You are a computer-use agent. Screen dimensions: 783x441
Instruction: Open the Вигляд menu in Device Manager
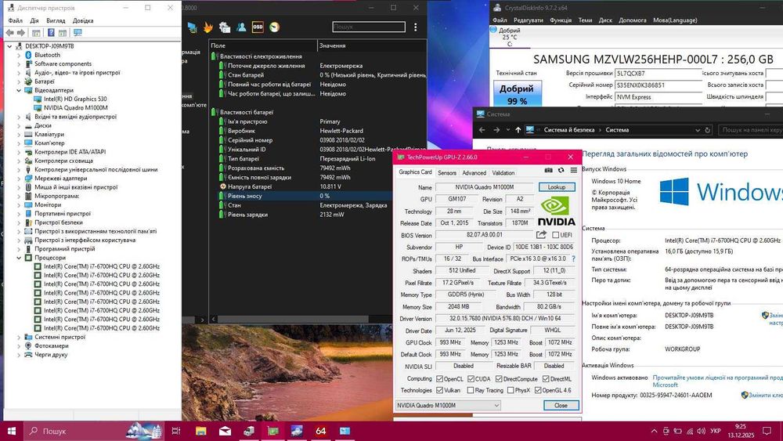coord(56,20)
